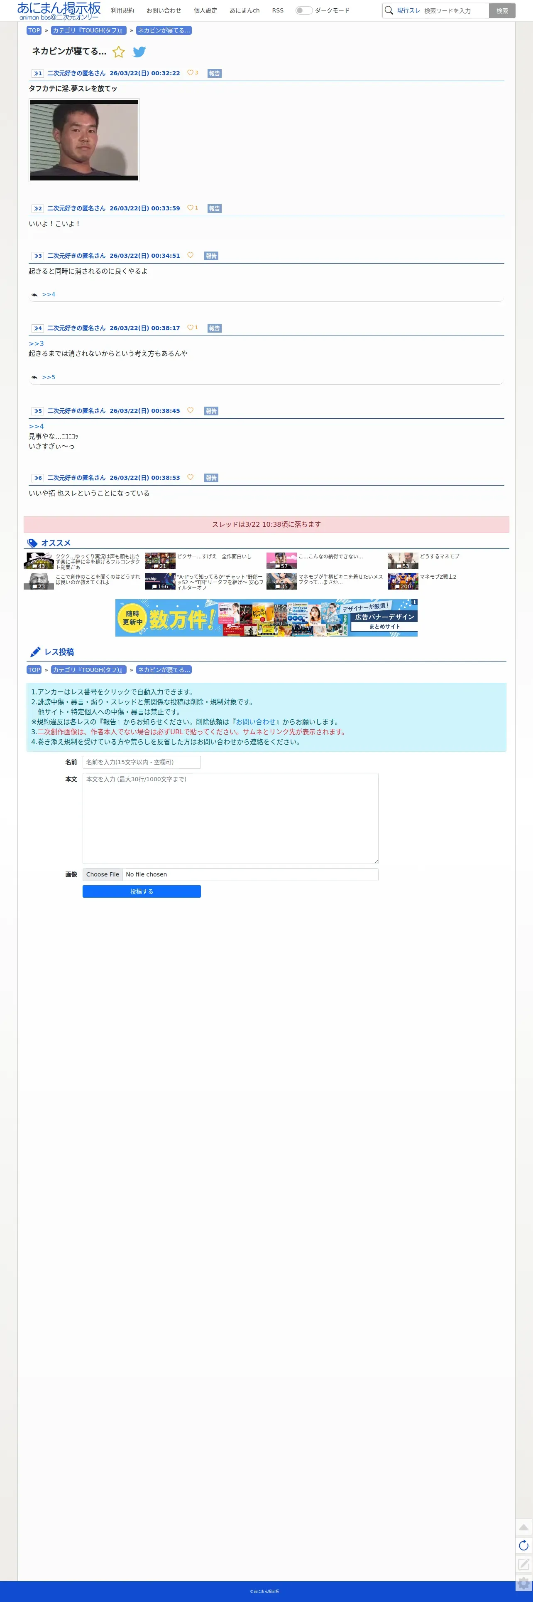Follow the >>5 reply link under post 4
The image size is (533, 1602).
49,378
